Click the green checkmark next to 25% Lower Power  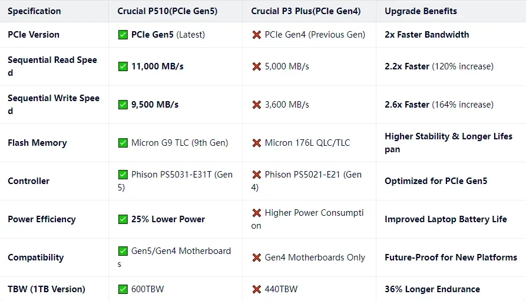pos(123,219)
